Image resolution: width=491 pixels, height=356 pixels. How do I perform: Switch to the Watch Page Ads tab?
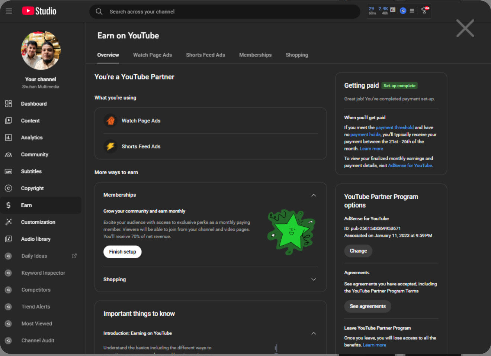153,55
